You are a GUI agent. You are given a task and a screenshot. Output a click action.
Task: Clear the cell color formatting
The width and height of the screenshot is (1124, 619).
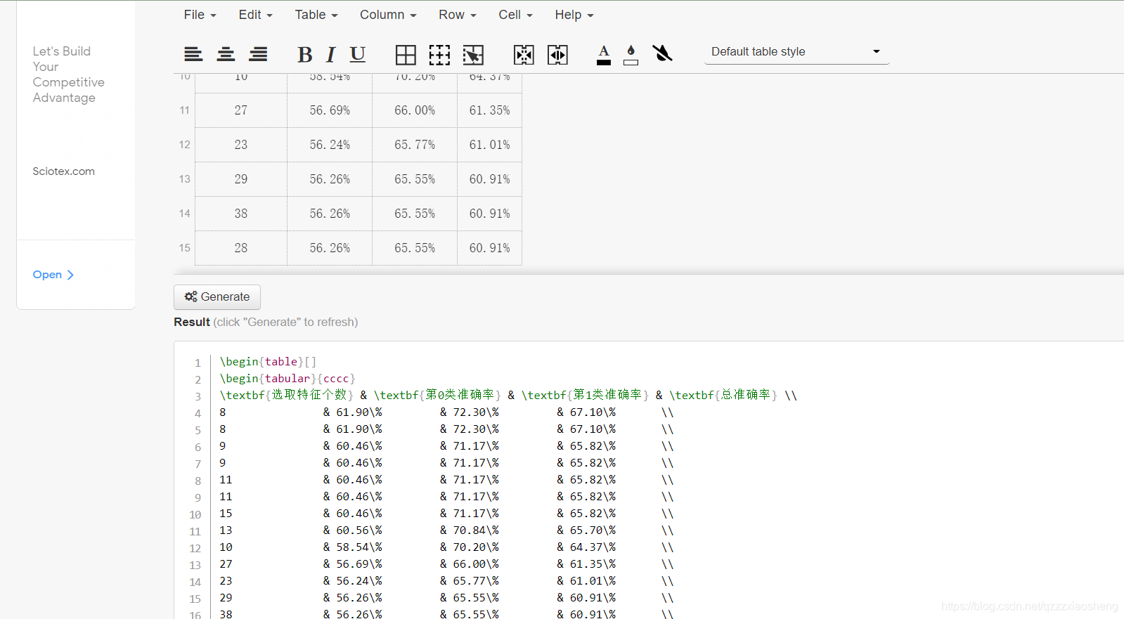[x=662, y=53]
